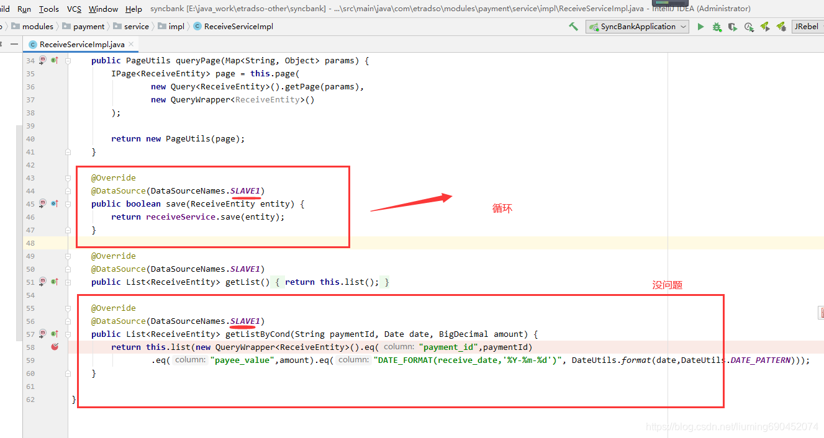The image size is (824, 438).
Task: Open the Profiler run icon with clock
Action: [x=748, y=27]
